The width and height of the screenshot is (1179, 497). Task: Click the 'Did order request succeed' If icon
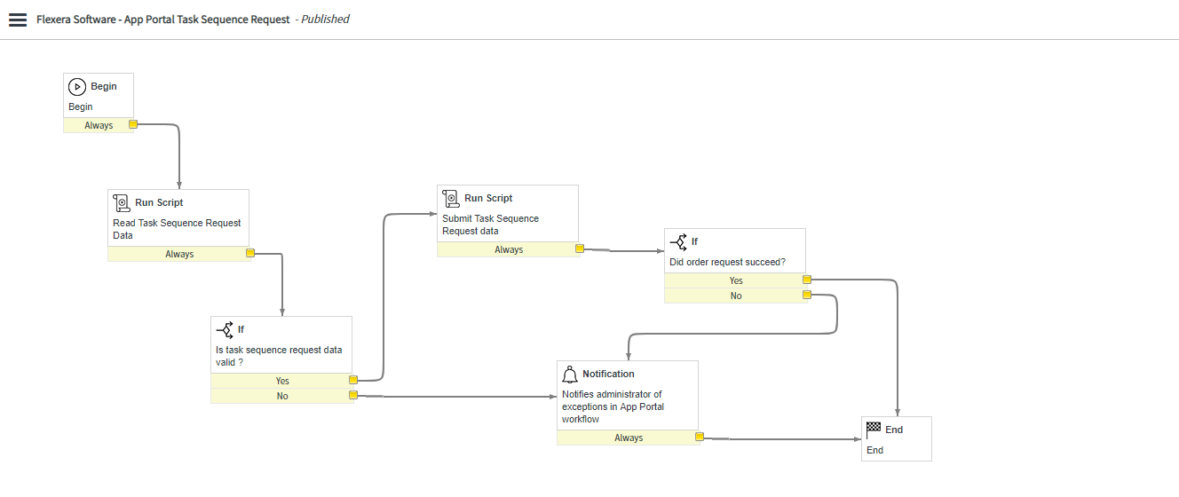pyautogui.click(x=678, y=242)
